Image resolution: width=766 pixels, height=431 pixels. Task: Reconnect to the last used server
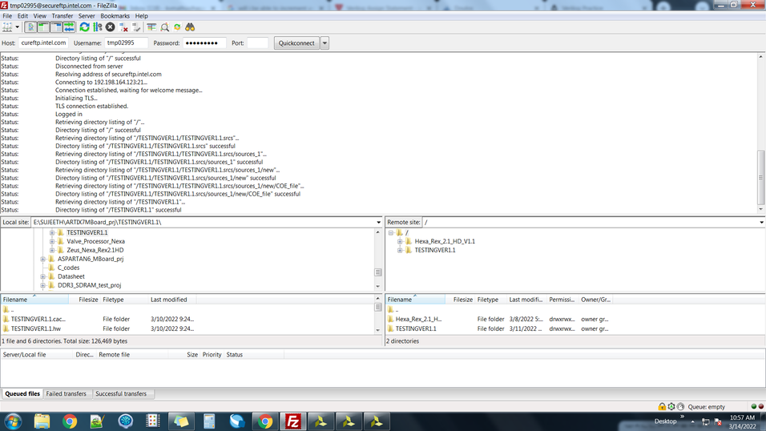(136, 27)
